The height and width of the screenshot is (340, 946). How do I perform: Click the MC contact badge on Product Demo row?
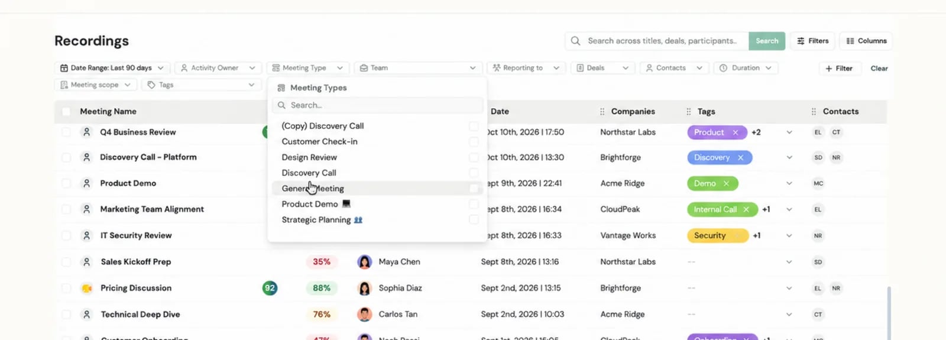[x=818, y=183]
